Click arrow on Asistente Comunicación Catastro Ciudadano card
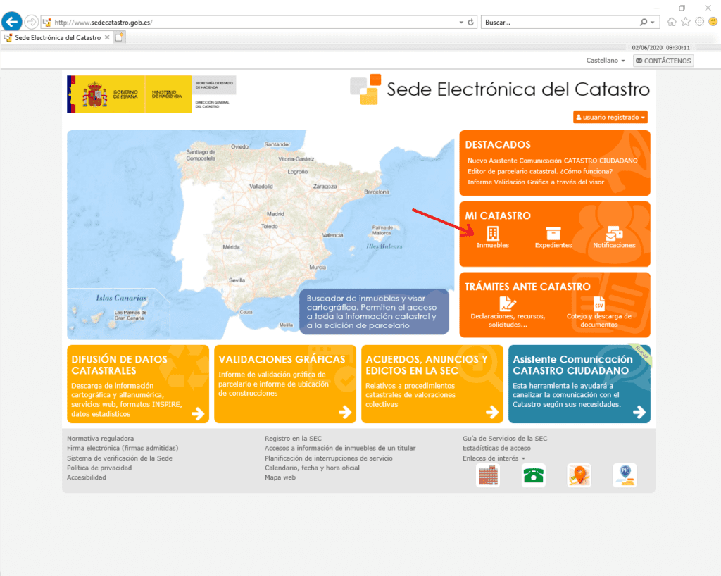 (x=639, y=412)
